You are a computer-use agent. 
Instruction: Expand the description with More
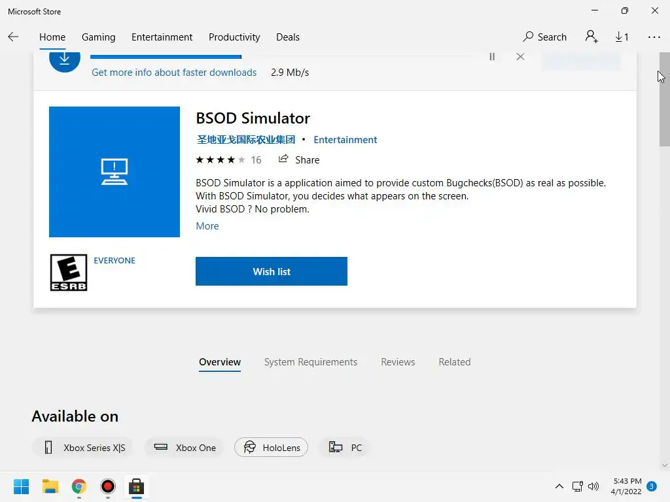pyautogui.click(x=207, y=226)
